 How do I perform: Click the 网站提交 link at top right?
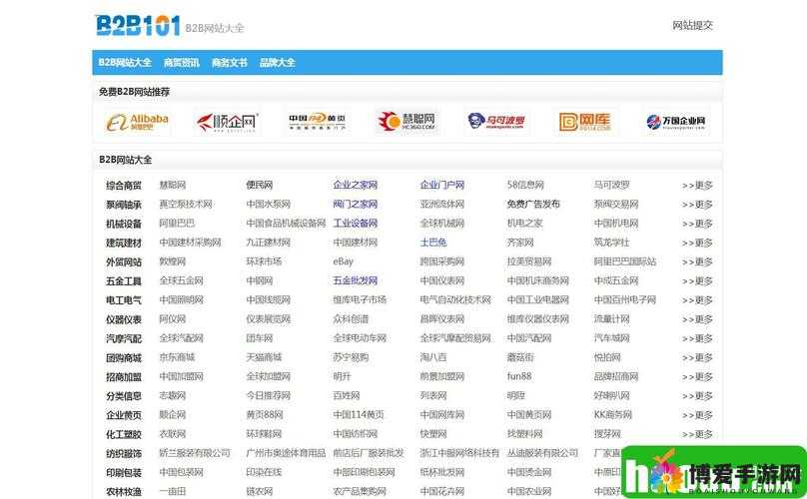692,25
